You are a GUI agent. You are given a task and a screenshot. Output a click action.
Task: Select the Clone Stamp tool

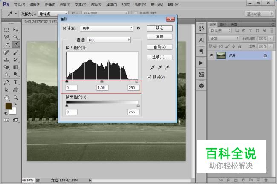point(6,60)
